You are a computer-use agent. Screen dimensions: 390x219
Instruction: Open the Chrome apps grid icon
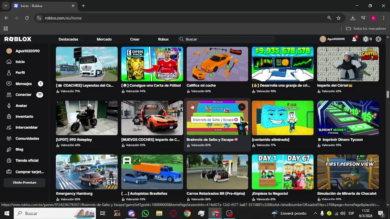coord(5,29)
